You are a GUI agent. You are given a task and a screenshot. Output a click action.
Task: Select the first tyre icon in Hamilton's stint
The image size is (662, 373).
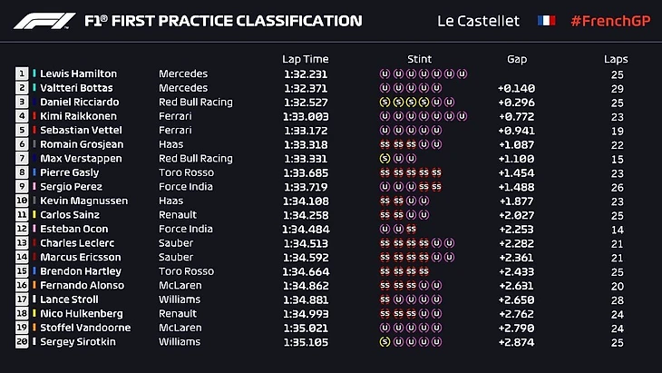tap(385, 74)
